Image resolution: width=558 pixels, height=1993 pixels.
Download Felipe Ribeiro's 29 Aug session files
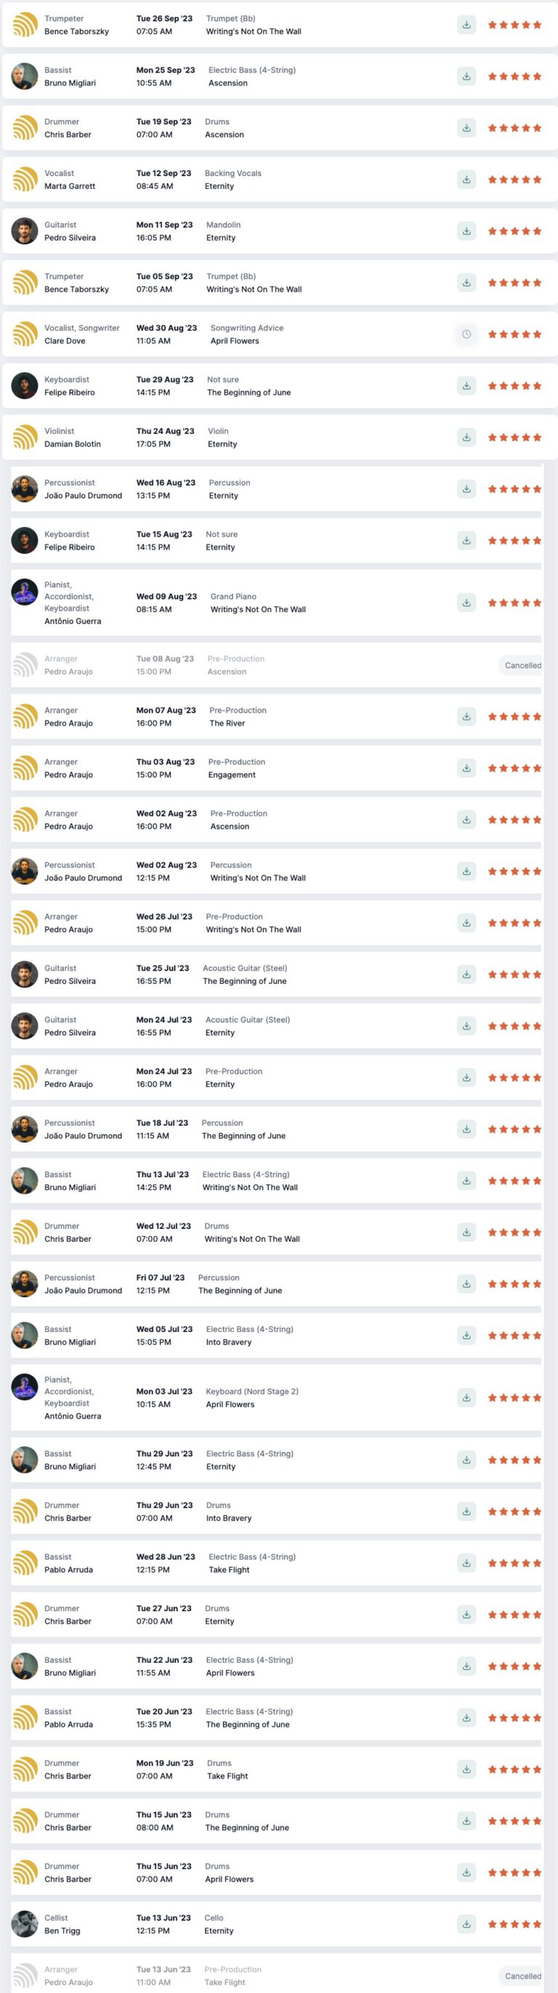466,386
